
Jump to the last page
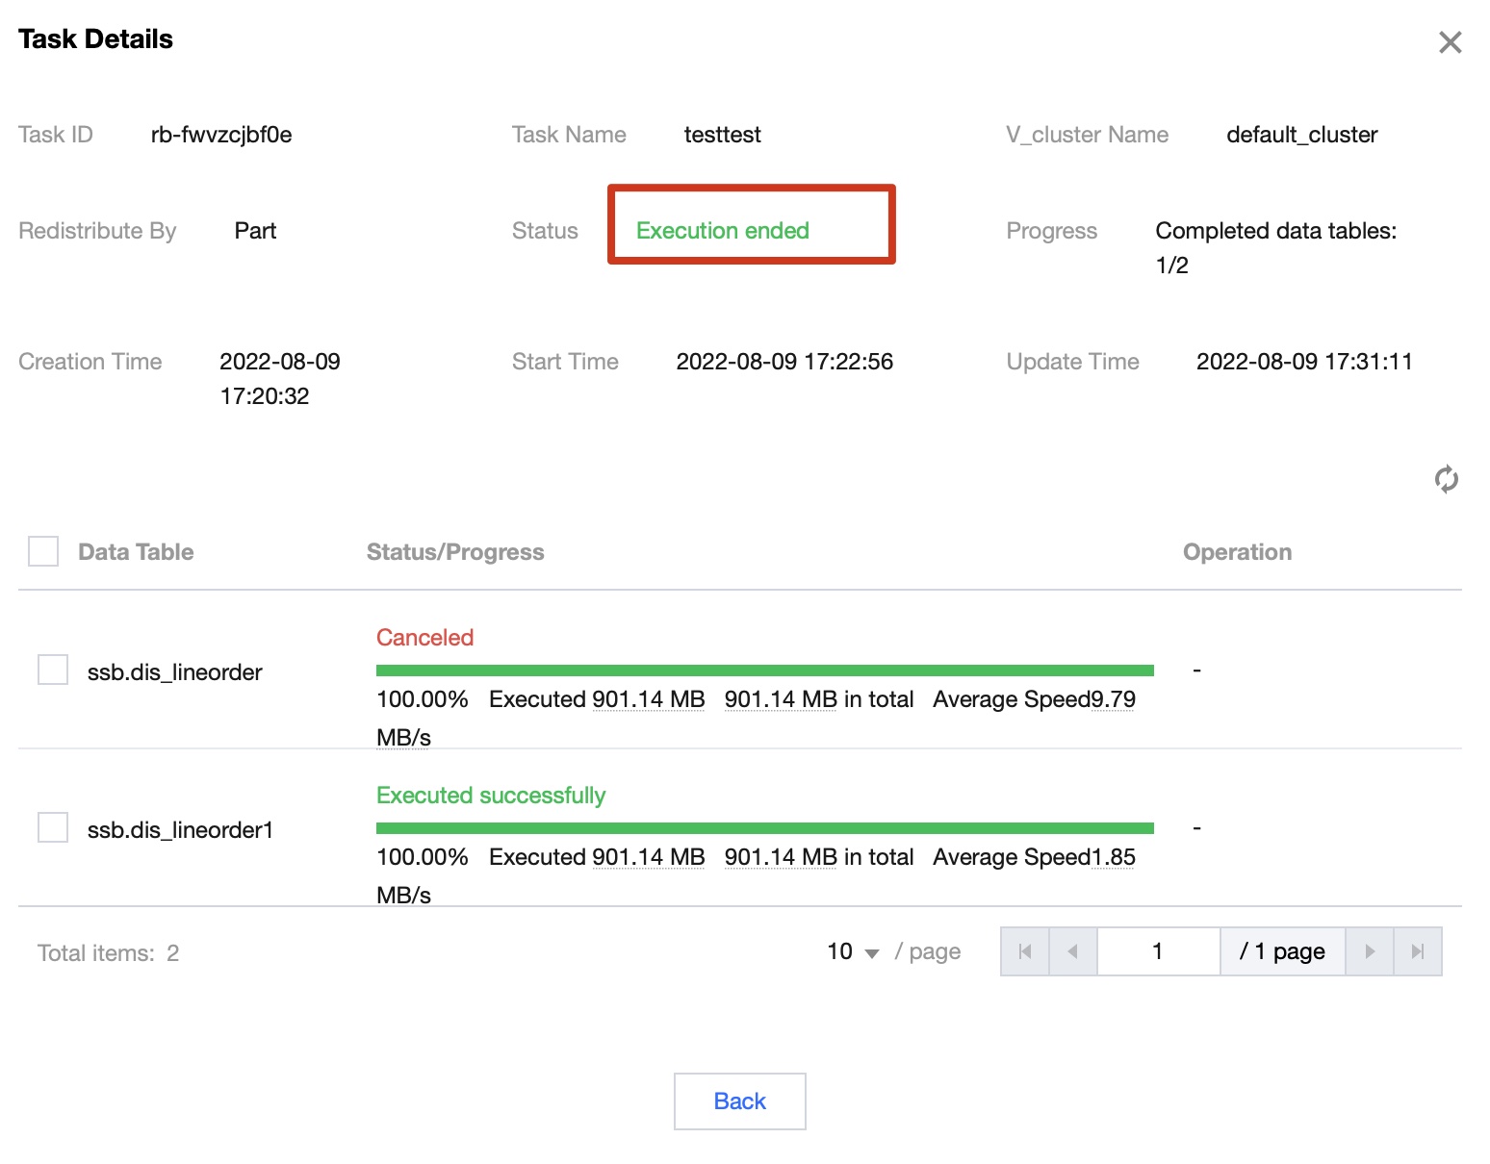pyautogui.click(x=1417, y=951)
